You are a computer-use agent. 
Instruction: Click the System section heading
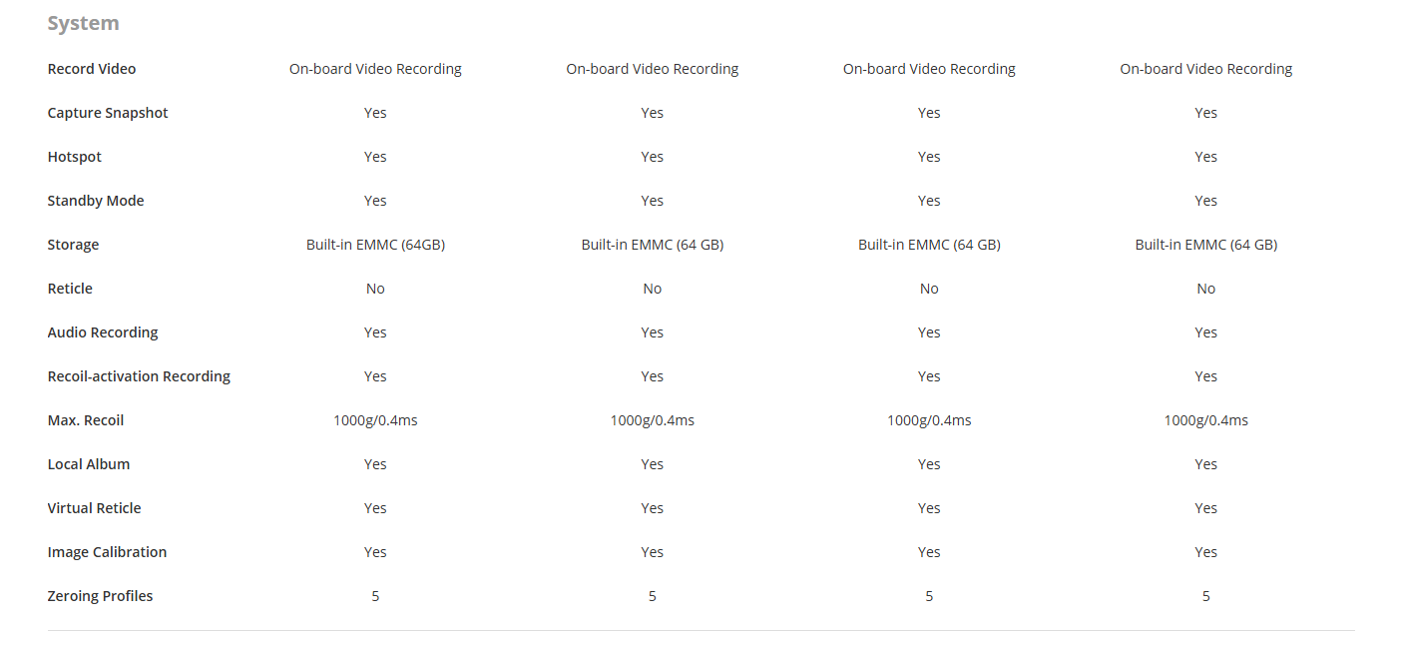tap(83, 23)
